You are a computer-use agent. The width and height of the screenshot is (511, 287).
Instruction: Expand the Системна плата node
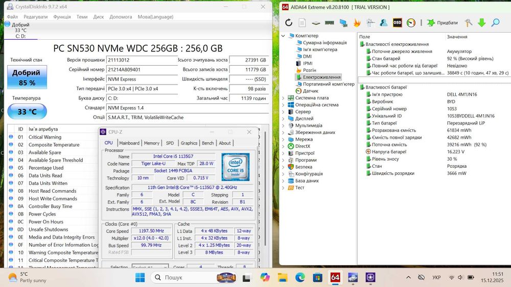click(283, 98)
